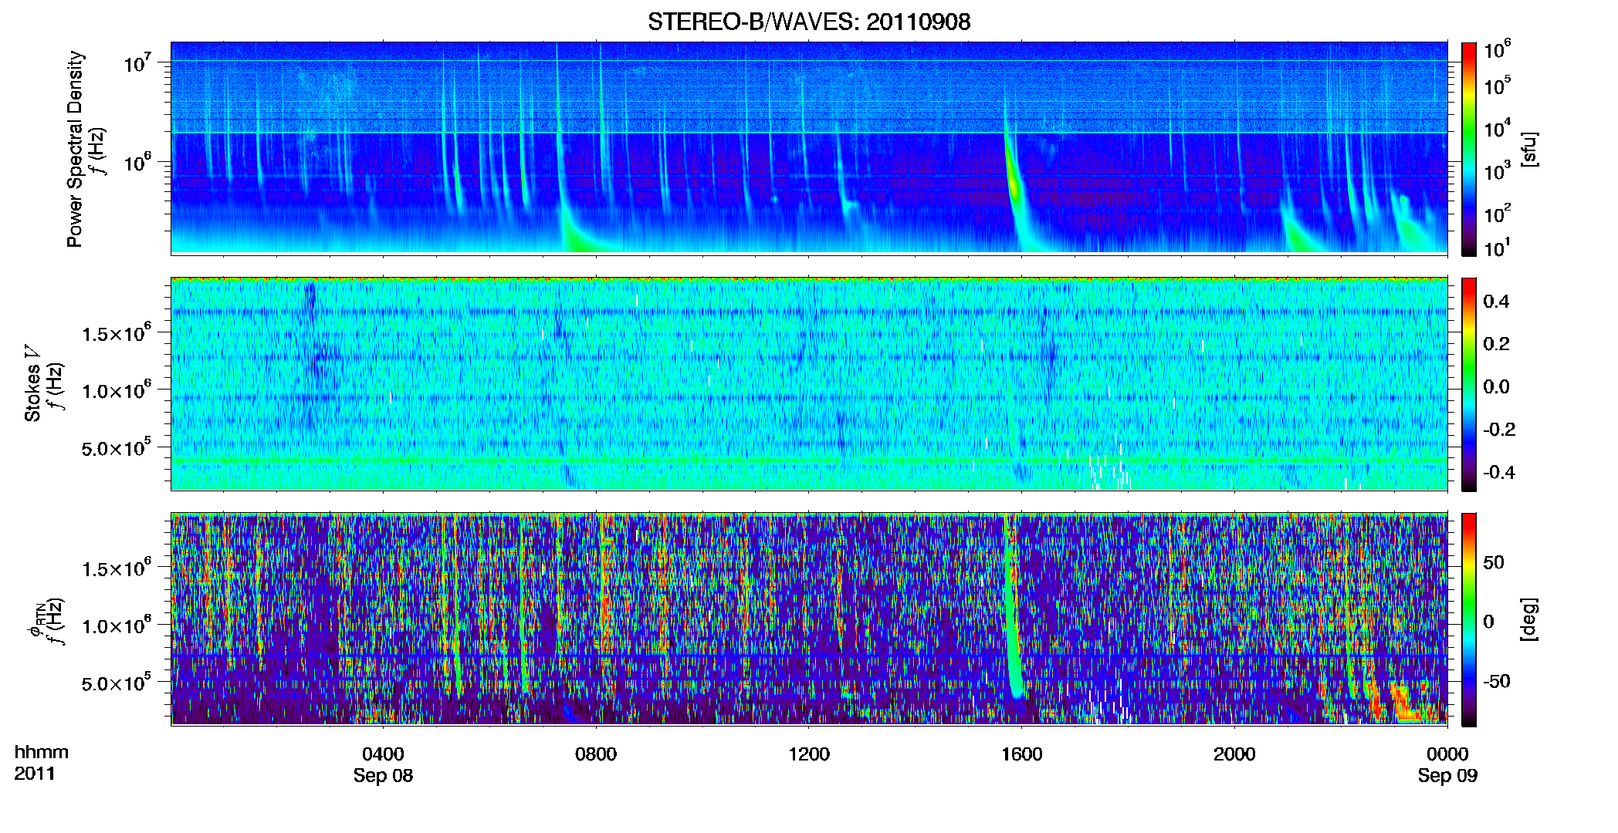Click the top color bar in sfu
This screenshot has height=833, width=1618.
pos(1469,149)
